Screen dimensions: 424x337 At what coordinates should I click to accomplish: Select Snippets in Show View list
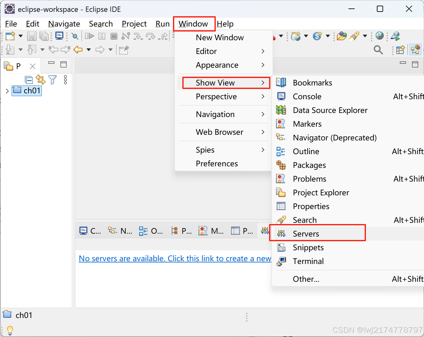tap(349, 247)
